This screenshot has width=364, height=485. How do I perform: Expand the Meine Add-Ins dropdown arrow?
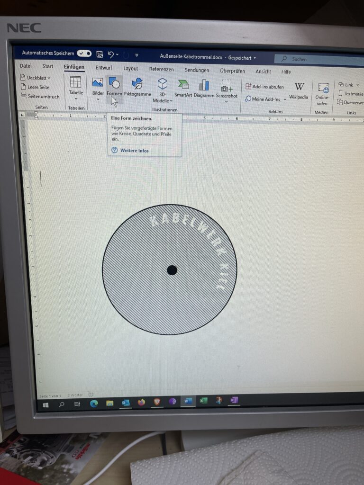pos(285,99)
